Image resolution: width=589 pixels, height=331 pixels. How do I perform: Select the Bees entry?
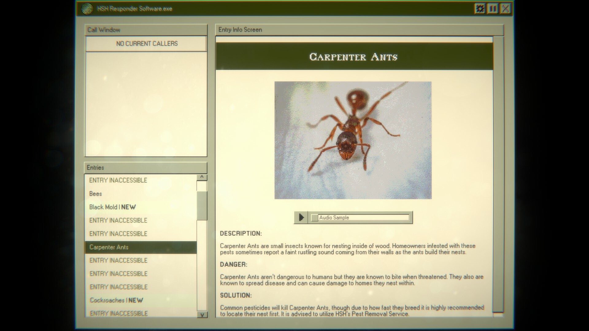[95, 194]
